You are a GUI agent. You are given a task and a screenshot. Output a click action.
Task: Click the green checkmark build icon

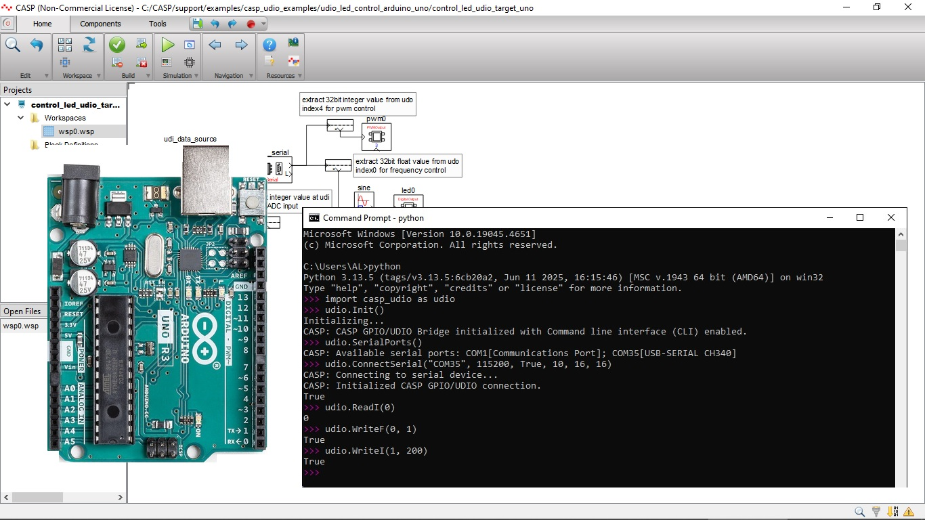point(117,45)
